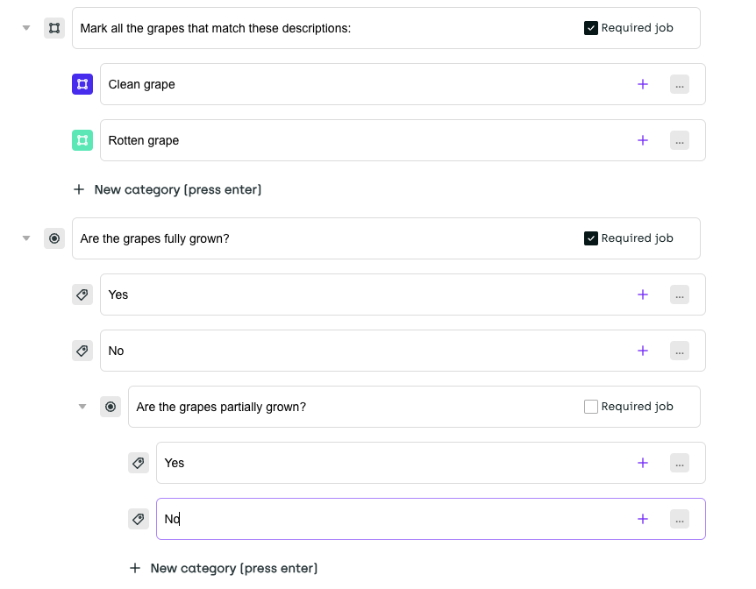Click the plus icon on the fully grown No row
756x589 pixels.
[x=643, y=351]
